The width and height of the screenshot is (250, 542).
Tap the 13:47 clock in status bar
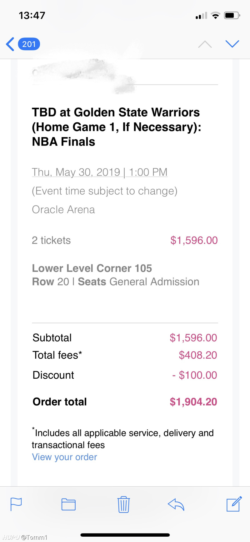(32, 15)
